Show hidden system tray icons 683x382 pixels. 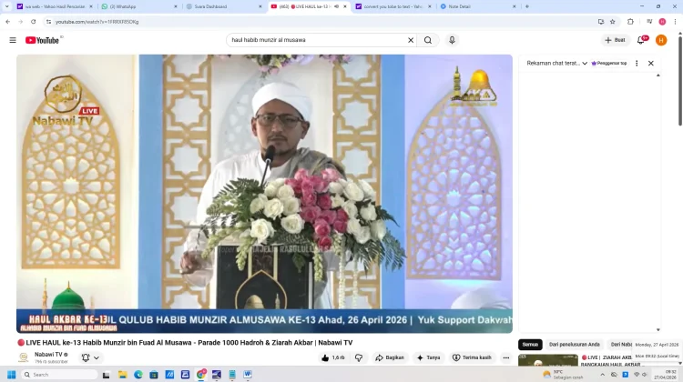coord(602,374)
